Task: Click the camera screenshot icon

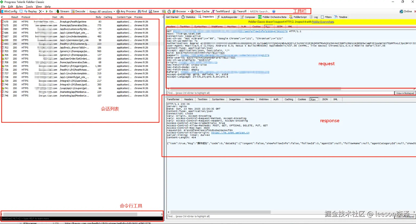Action: click(164, 11)
